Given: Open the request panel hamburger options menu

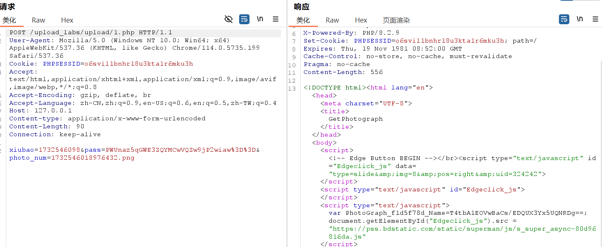Looking at the screenshot, I should [x=275, y=19].
